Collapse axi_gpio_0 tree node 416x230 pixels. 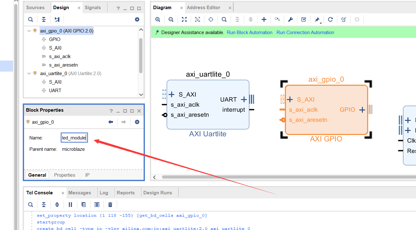click(29, 31)
